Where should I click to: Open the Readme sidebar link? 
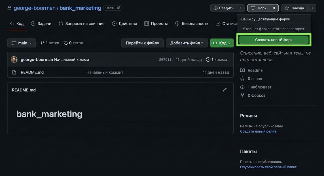(255, 70)
